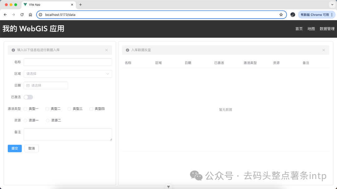337x189 pixels.
Task: Dismiss the form panel with its close icon
Action: click(x=106, y=50)
